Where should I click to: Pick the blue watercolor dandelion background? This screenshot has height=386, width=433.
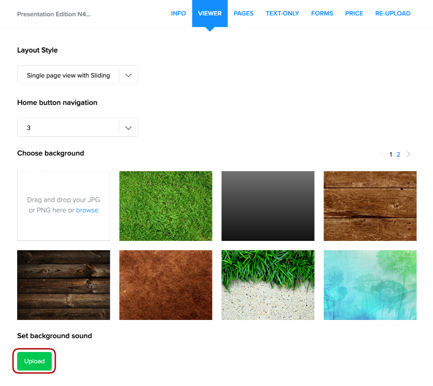(x=370, y=285)
